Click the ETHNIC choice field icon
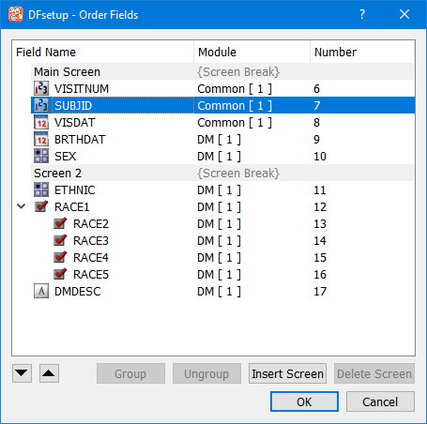Viewport: 427px width, 424px height. 41,189
